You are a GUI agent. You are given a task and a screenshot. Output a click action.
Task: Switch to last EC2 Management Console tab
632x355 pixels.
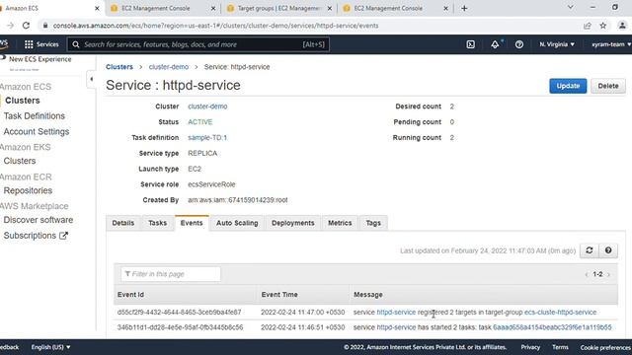click(x=394, y=8)
